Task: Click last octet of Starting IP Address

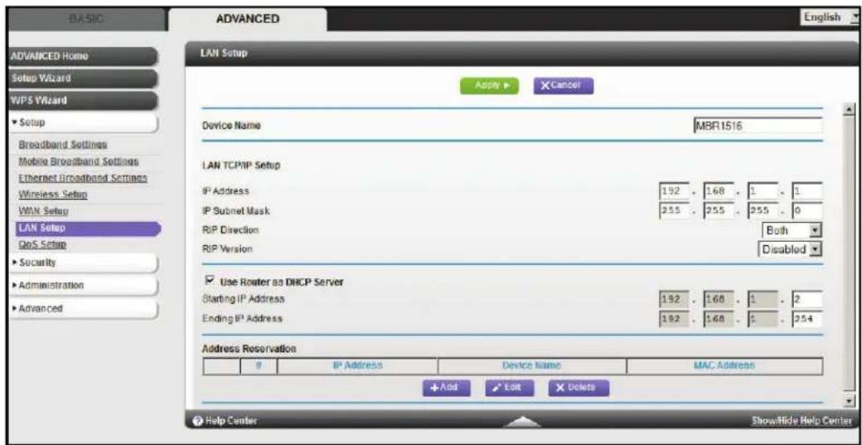Action: pyautogui.click(x=808, y=300)
